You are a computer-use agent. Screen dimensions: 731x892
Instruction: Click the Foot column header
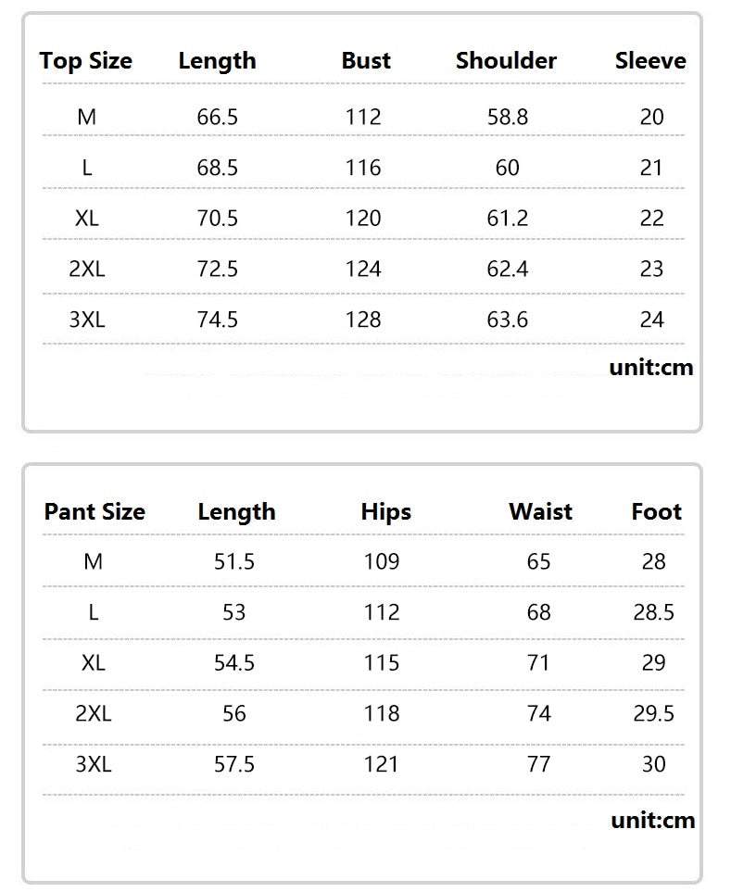click(656, 512)
